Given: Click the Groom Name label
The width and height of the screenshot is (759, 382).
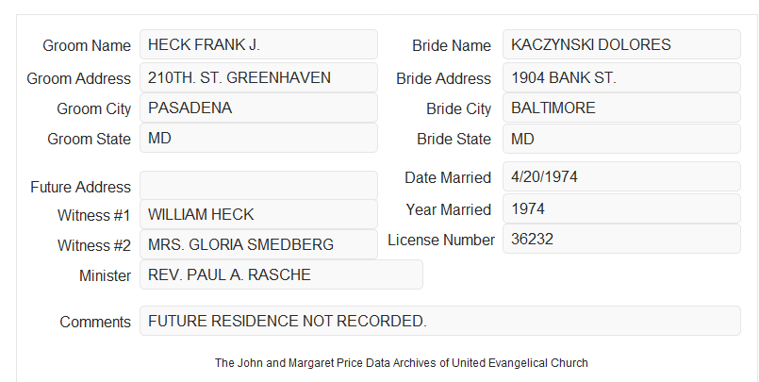Looking at the screenshot, I should (x=87, y=45).
